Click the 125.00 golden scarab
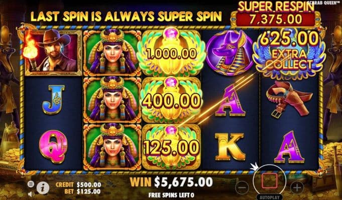Image resolution: width=342 pixels, height=200 pixels. point(171,147)
